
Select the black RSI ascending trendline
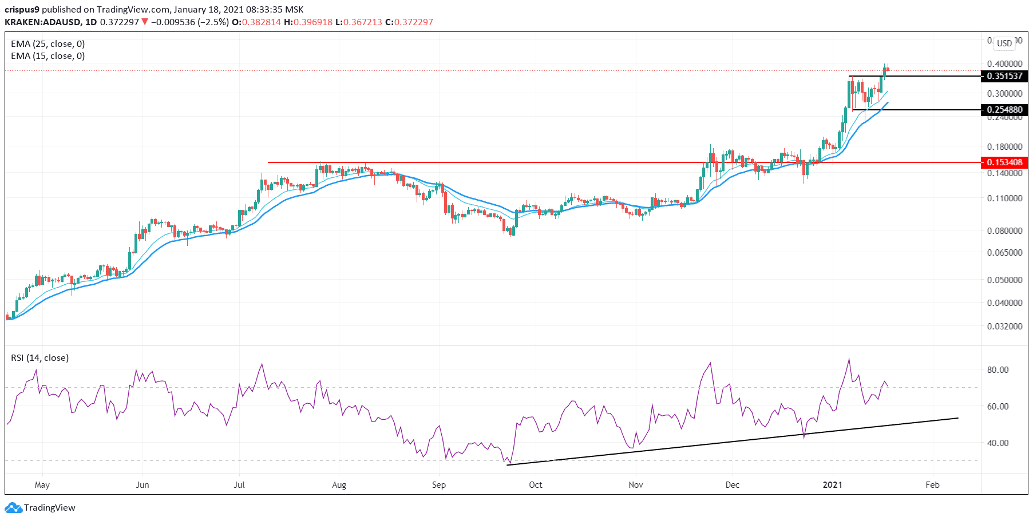(x=733, y=442)
